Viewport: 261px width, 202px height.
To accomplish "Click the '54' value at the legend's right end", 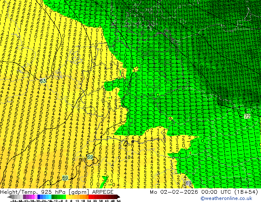I will (x=119, y=201).
